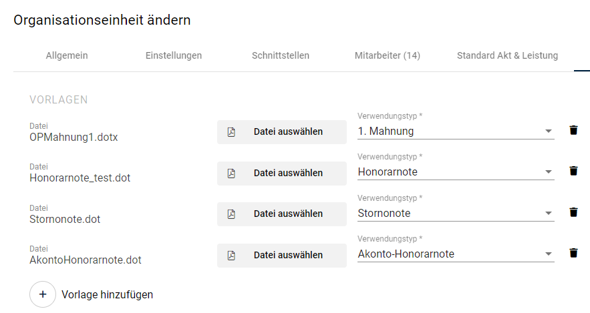Click the Vorlage hinzufügen label

(x=107, y=294)
